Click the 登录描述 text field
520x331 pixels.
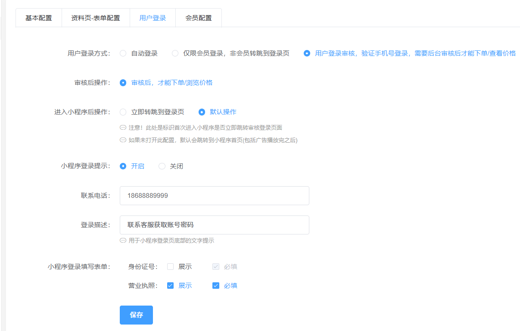click(x=214, y=225)
